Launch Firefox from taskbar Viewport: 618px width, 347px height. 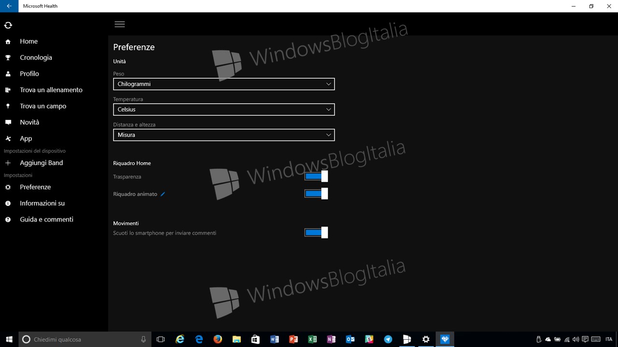218,339
